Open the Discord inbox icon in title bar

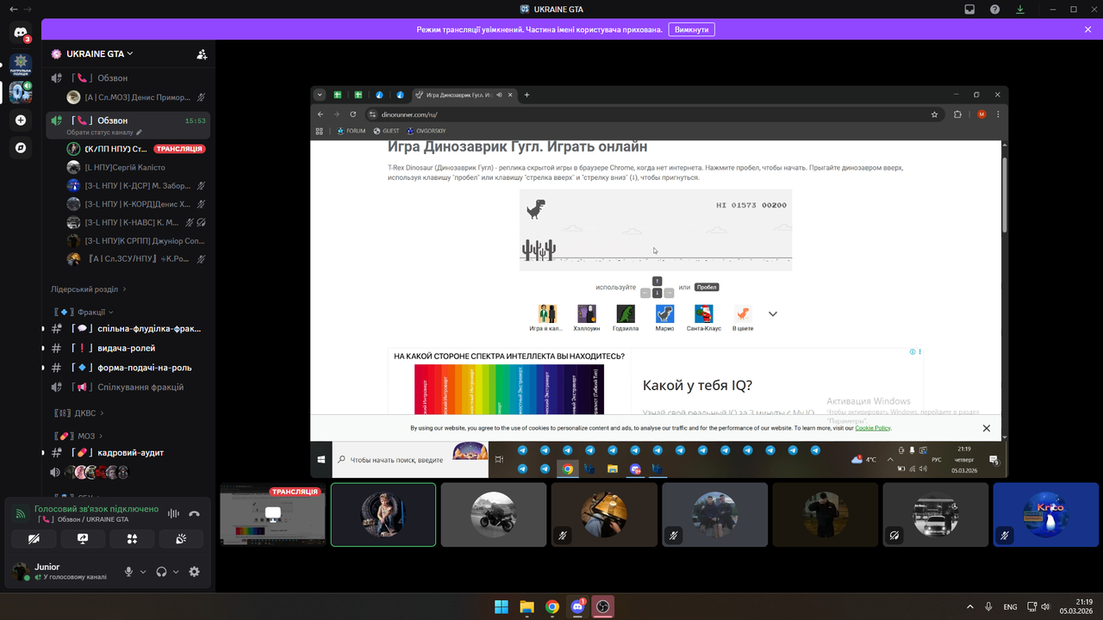(x=969, y=9)
